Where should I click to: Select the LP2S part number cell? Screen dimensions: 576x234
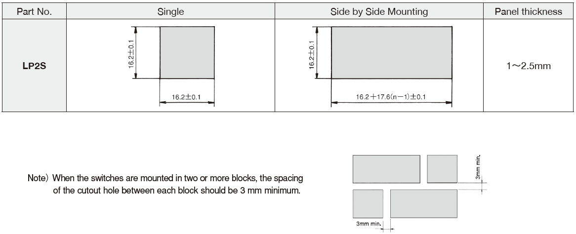[x=34, y=66]
